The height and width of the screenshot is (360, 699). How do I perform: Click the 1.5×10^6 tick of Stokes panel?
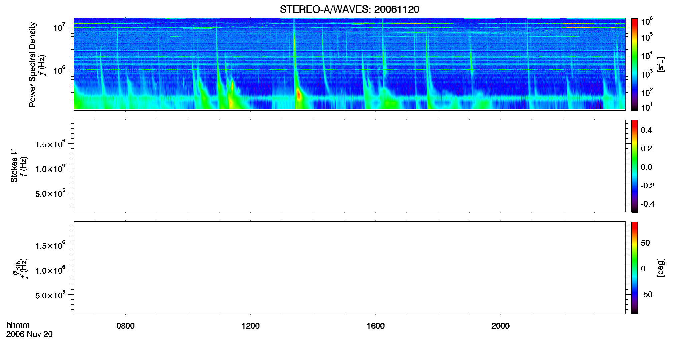(x=50, y=144)
